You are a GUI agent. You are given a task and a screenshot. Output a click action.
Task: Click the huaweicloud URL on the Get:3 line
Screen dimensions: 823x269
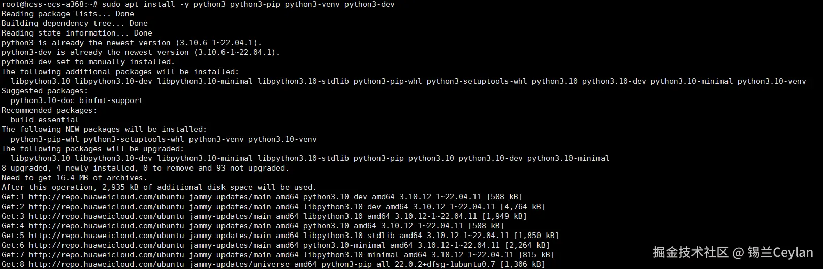[x=106, y=216]
